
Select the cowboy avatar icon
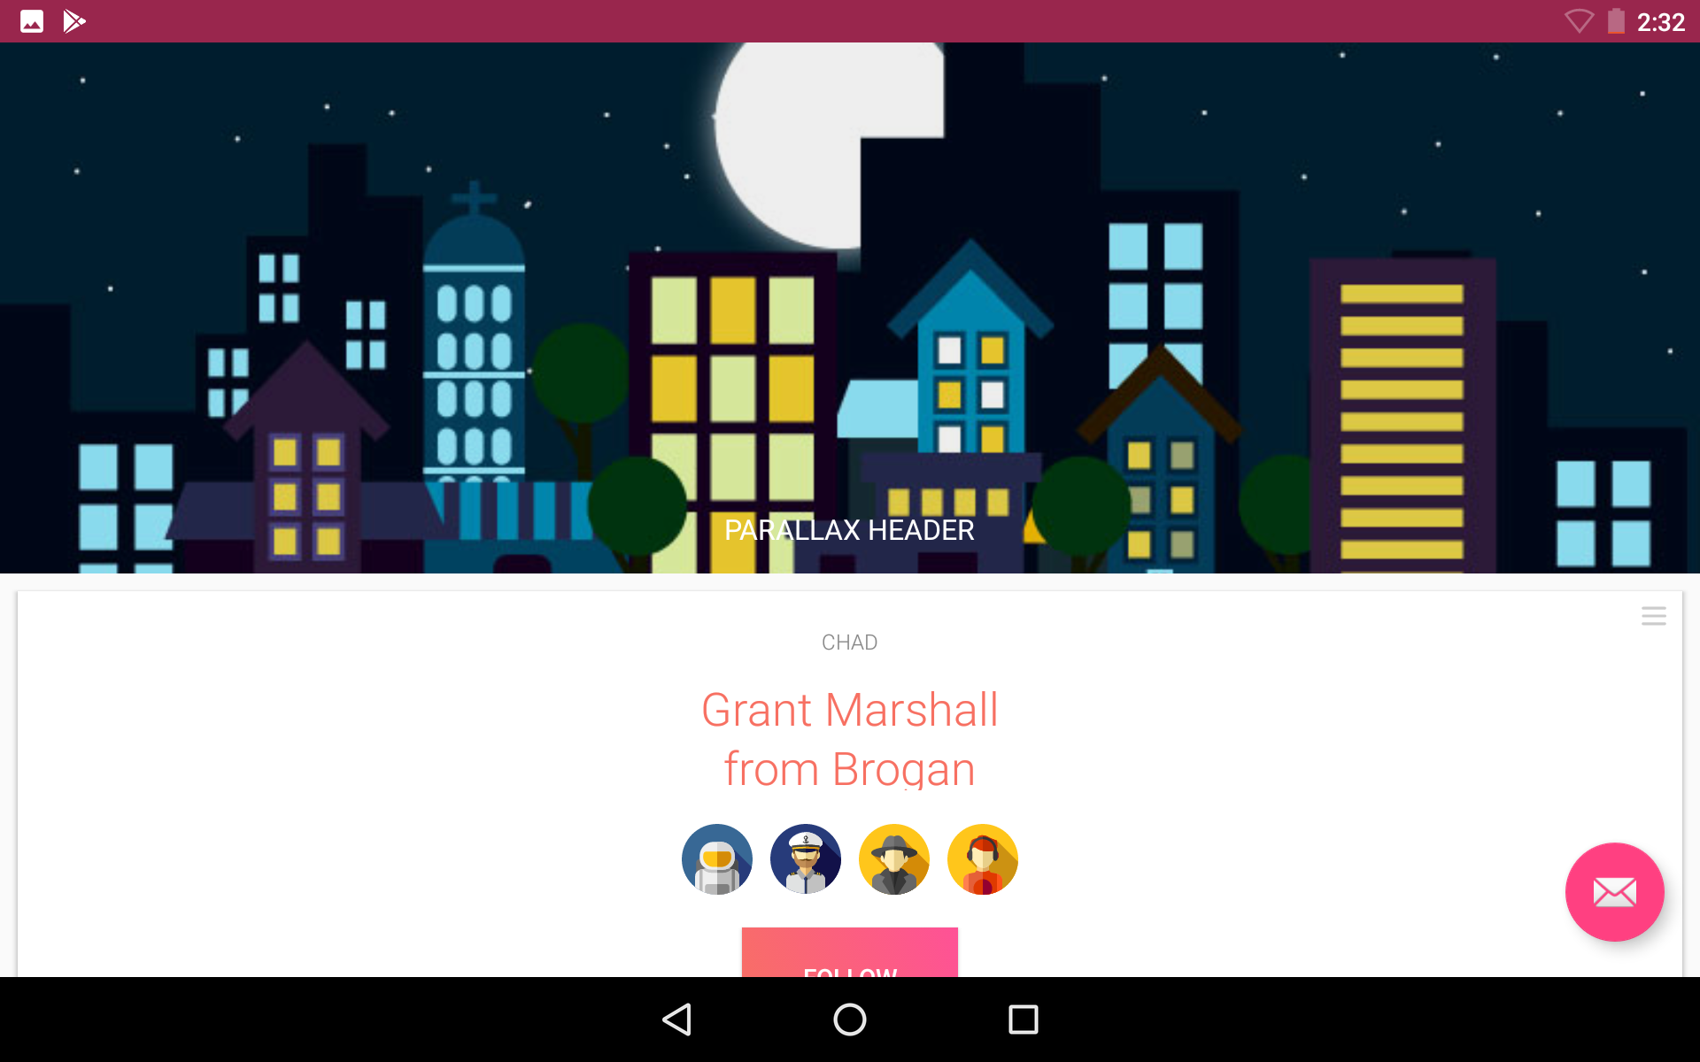[893, 857]
